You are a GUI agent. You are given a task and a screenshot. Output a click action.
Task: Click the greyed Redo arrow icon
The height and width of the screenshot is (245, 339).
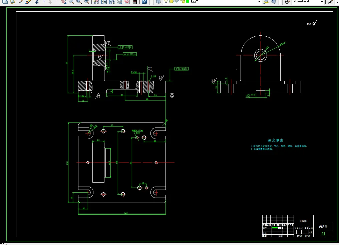click(x=50, y=2)
